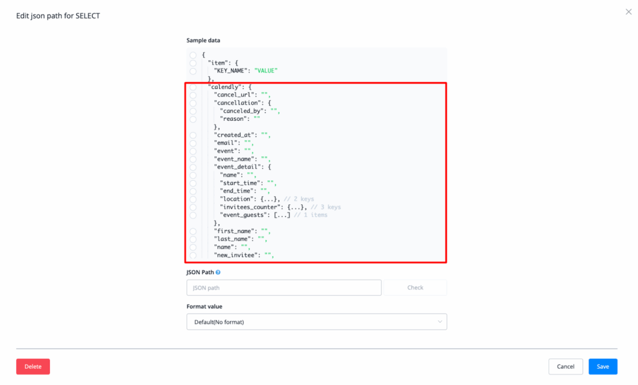Select the radio button beside "email" key
This screenshot has width=638, height=385.
193,143
